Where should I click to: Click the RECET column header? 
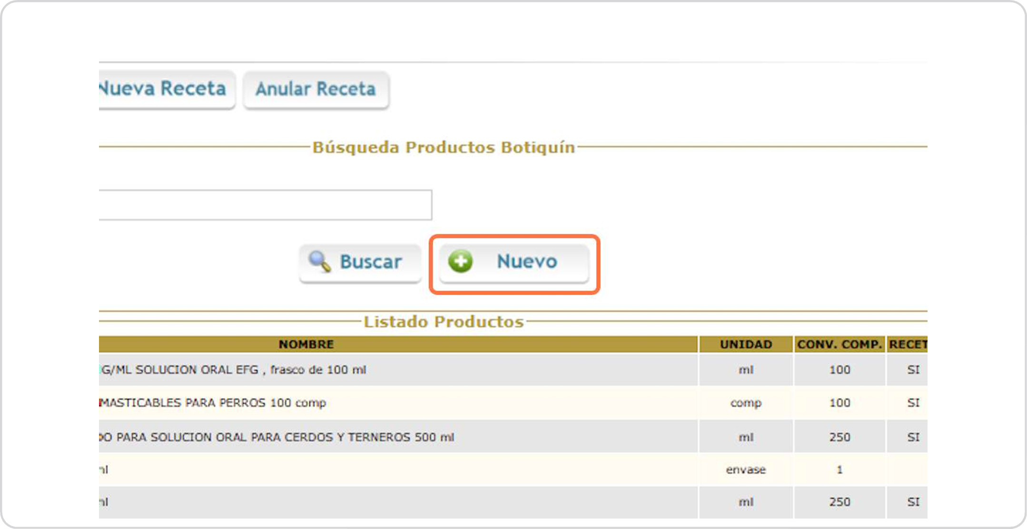907,344
